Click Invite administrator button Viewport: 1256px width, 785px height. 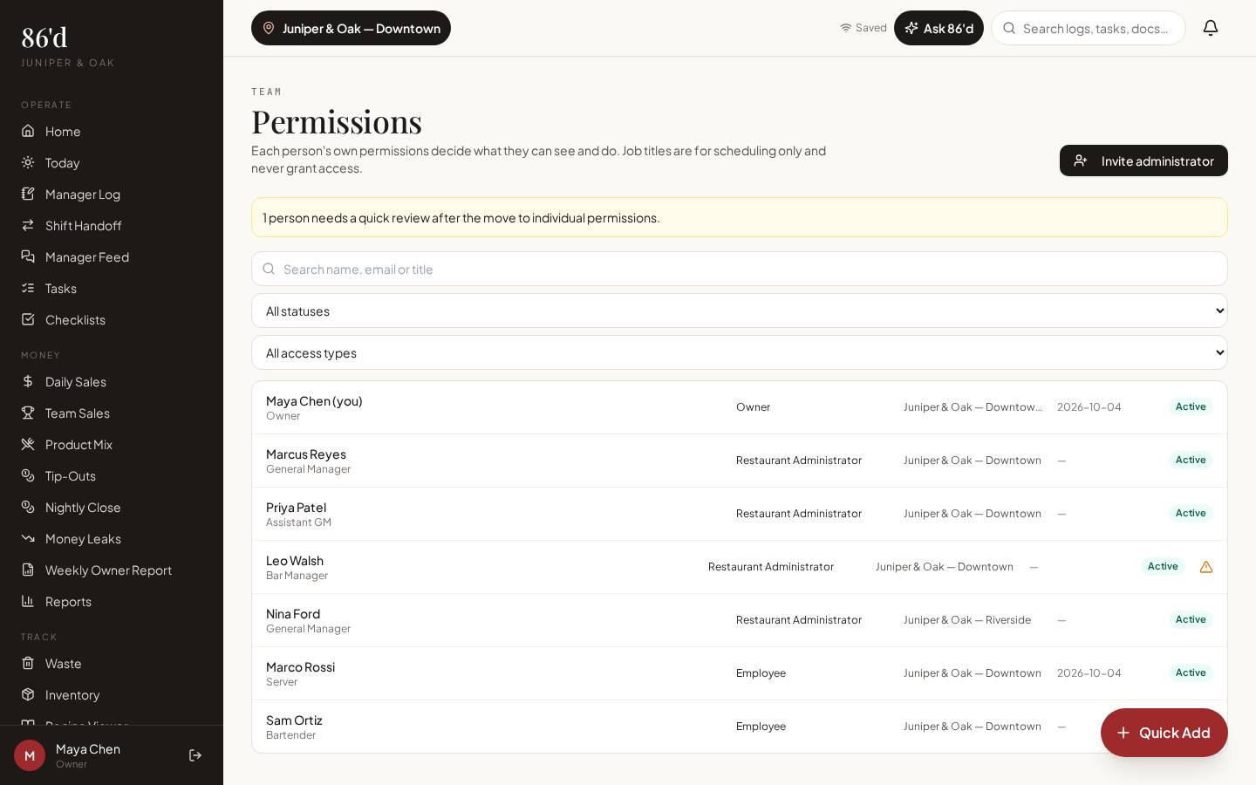[x=1143, y=160]
